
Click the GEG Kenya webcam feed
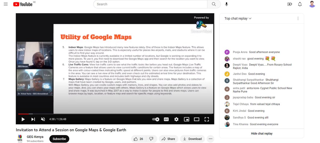click(35, 55)
